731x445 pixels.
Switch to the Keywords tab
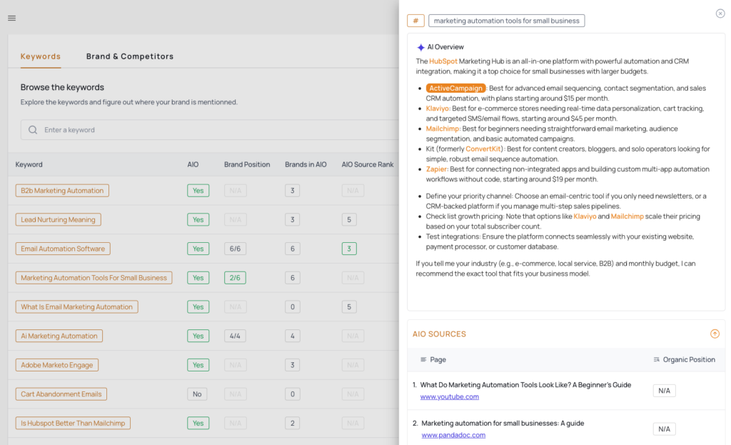click(x=41, y=56)
